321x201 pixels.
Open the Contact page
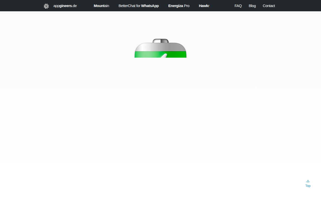click(269, 6)
